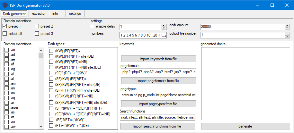The height and width of the screenshot is (133, 294).
Task: Uncheck the preset 1 checkbox
Action: click(x=5, y=26)
